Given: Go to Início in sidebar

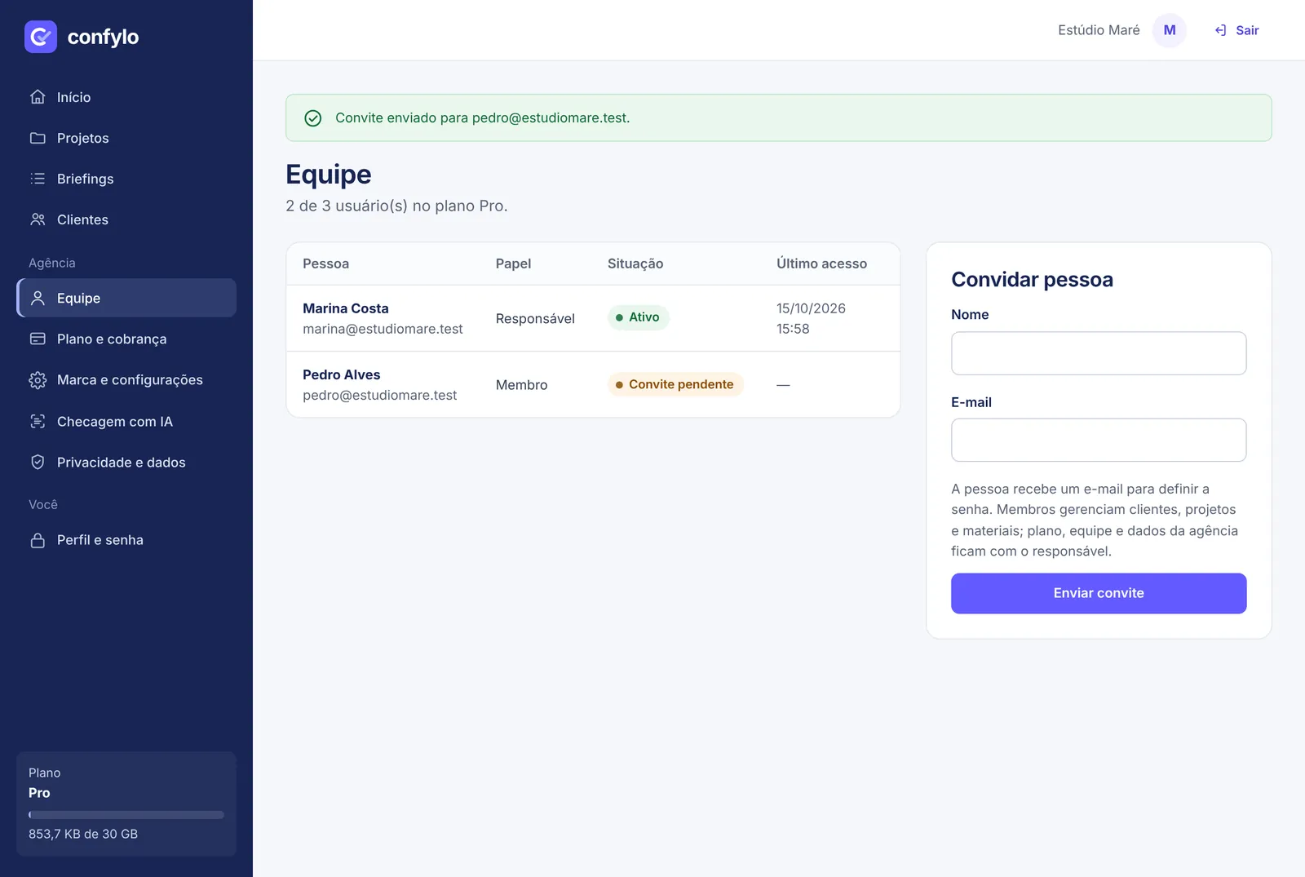Looking at the screenshot, I should coord(126,97).
